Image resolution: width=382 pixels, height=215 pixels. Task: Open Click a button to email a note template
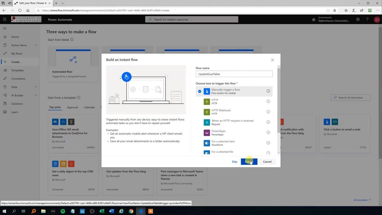tap(345, 133)
